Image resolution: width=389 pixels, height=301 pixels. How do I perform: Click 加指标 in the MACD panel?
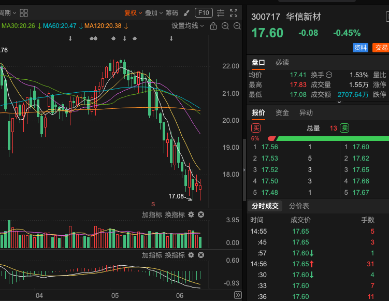pos(152,255)
